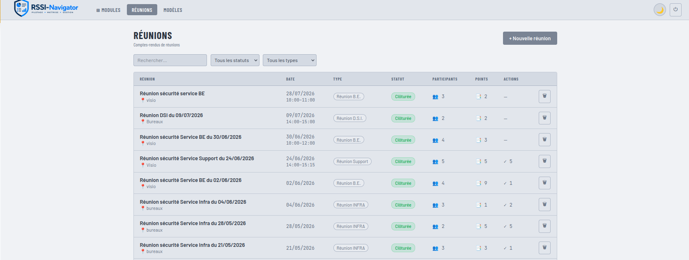Click the Statut column header
The width and height of the screenshot is (689, 260).
click(397, 79)
